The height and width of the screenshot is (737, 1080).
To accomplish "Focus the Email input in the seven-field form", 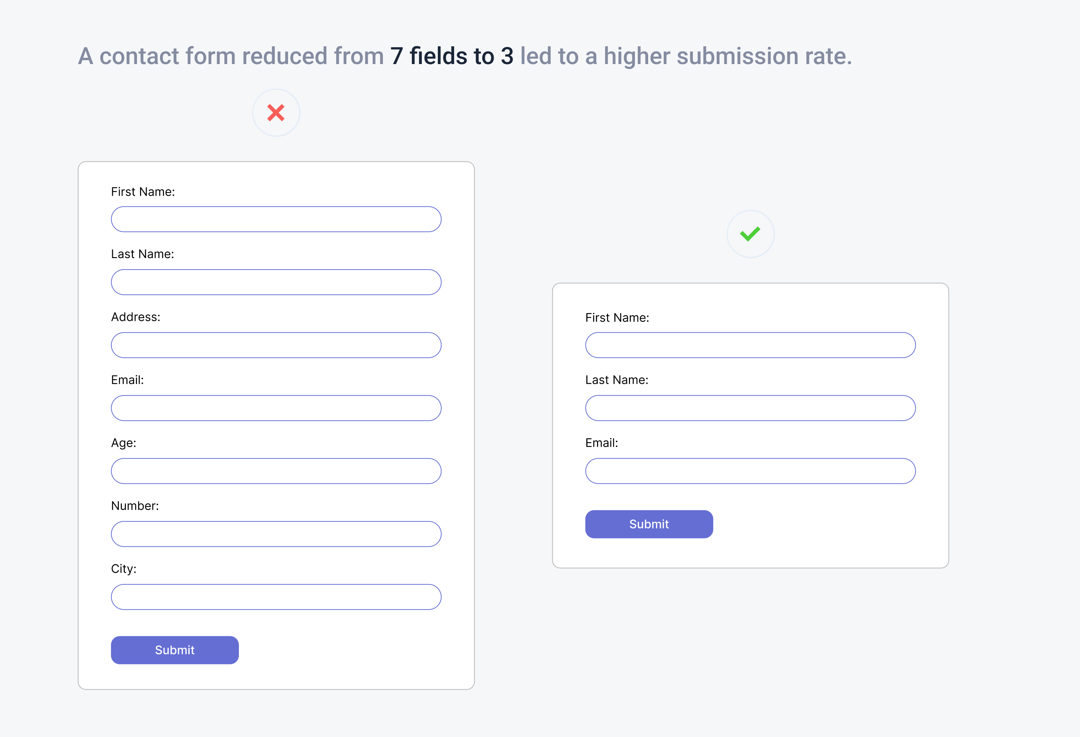I will 276,408.
